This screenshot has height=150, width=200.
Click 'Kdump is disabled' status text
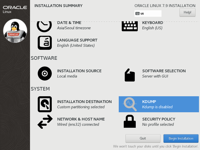pos(157,107)
